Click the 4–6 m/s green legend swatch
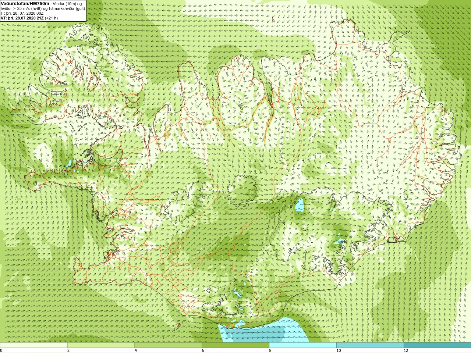 point(168,345)
